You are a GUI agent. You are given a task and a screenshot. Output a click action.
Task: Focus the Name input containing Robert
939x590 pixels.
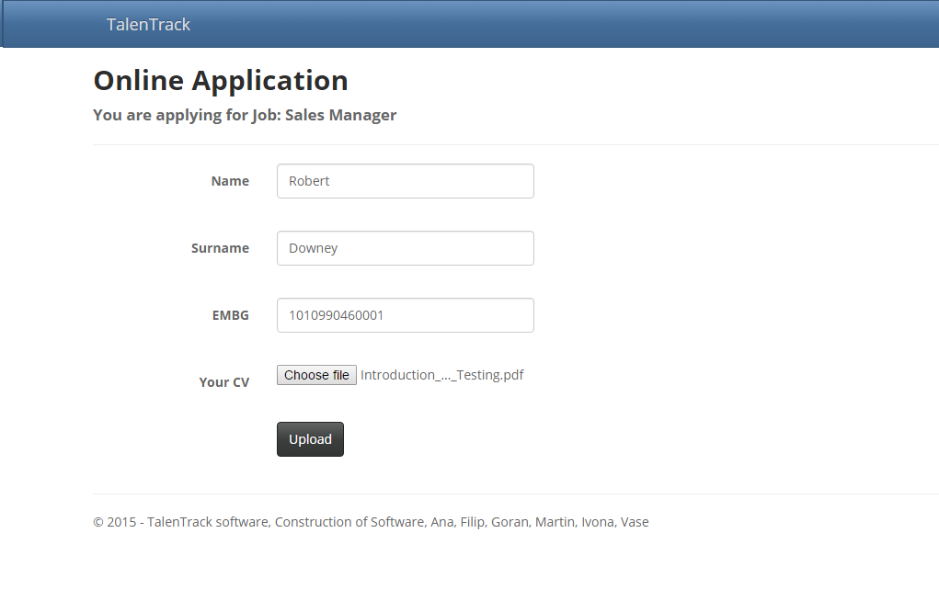coord(405,181)
